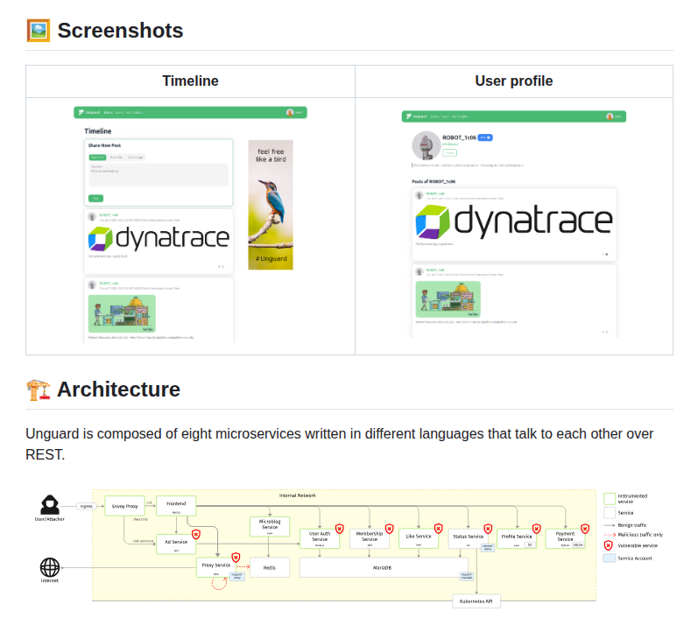Click the ROBOT_1c06 robot profile picture
Viewport: 677px width, 625px height.
pos(427,145)
